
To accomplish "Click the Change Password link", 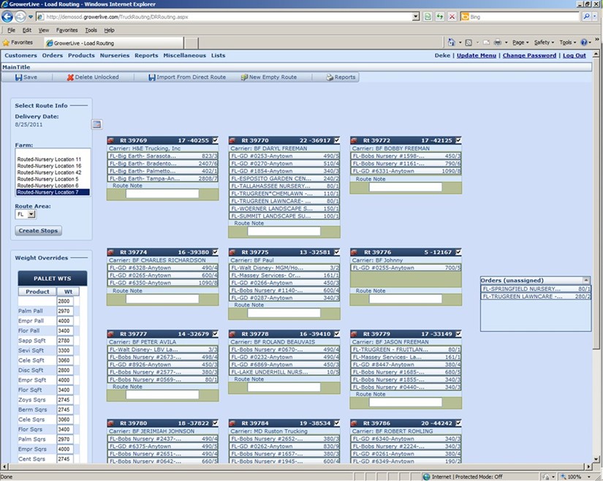I will pyautogui.click(x=529, y=56).
